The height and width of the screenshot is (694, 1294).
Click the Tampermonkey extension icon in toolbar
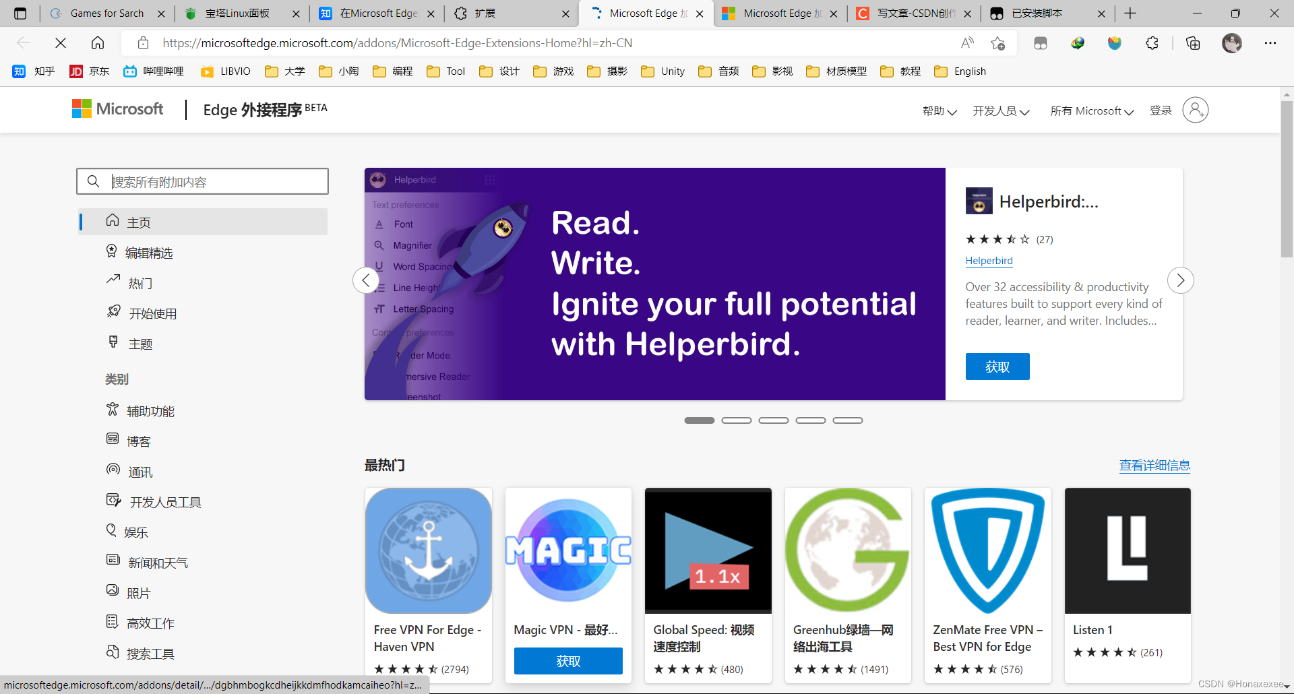(1041, 43)
